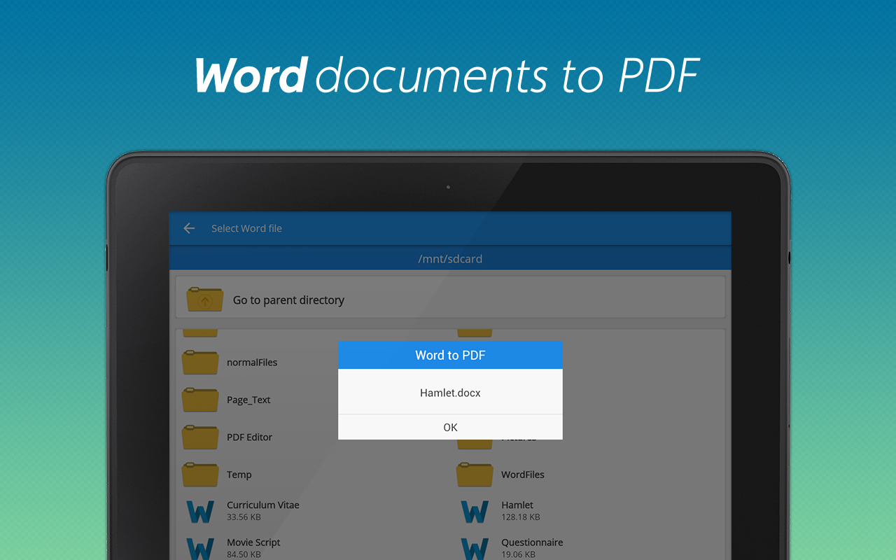Select the Hamlet Word document icon

tap(475, 511)
